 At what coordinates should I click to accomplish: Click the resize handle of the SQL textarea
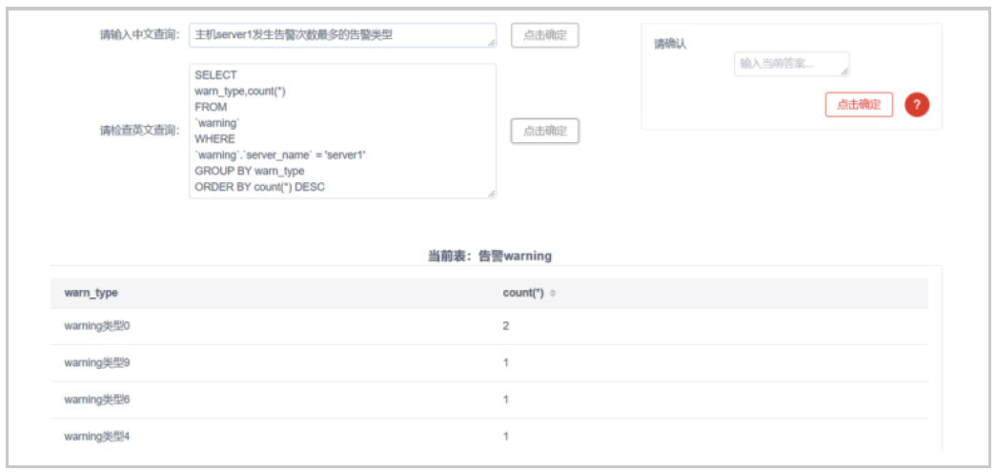click(x=492, y=194)
